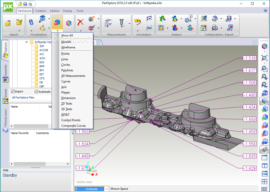Open the Annotation group dropdown arrow
270x192 pixels.
click(x=138, y=31)
